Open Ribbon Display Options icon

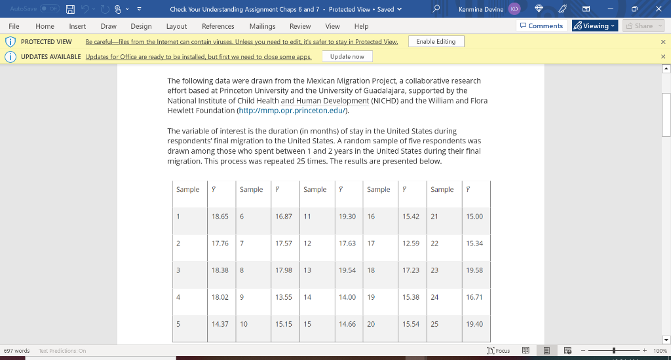click(x=586, y=9)
